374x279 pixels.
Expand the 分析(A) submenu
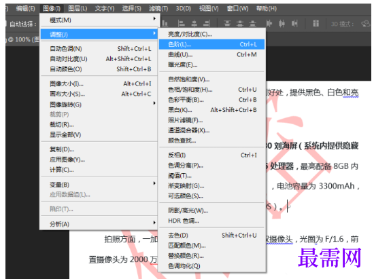tap(99, 224)
